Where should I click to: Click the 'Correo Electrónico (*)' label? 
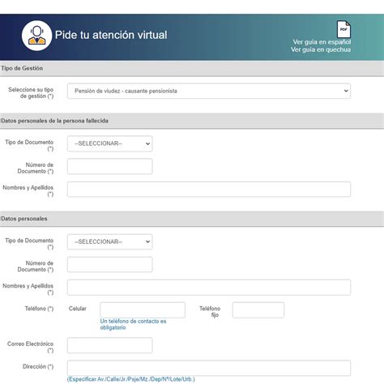tap(30, 348)
